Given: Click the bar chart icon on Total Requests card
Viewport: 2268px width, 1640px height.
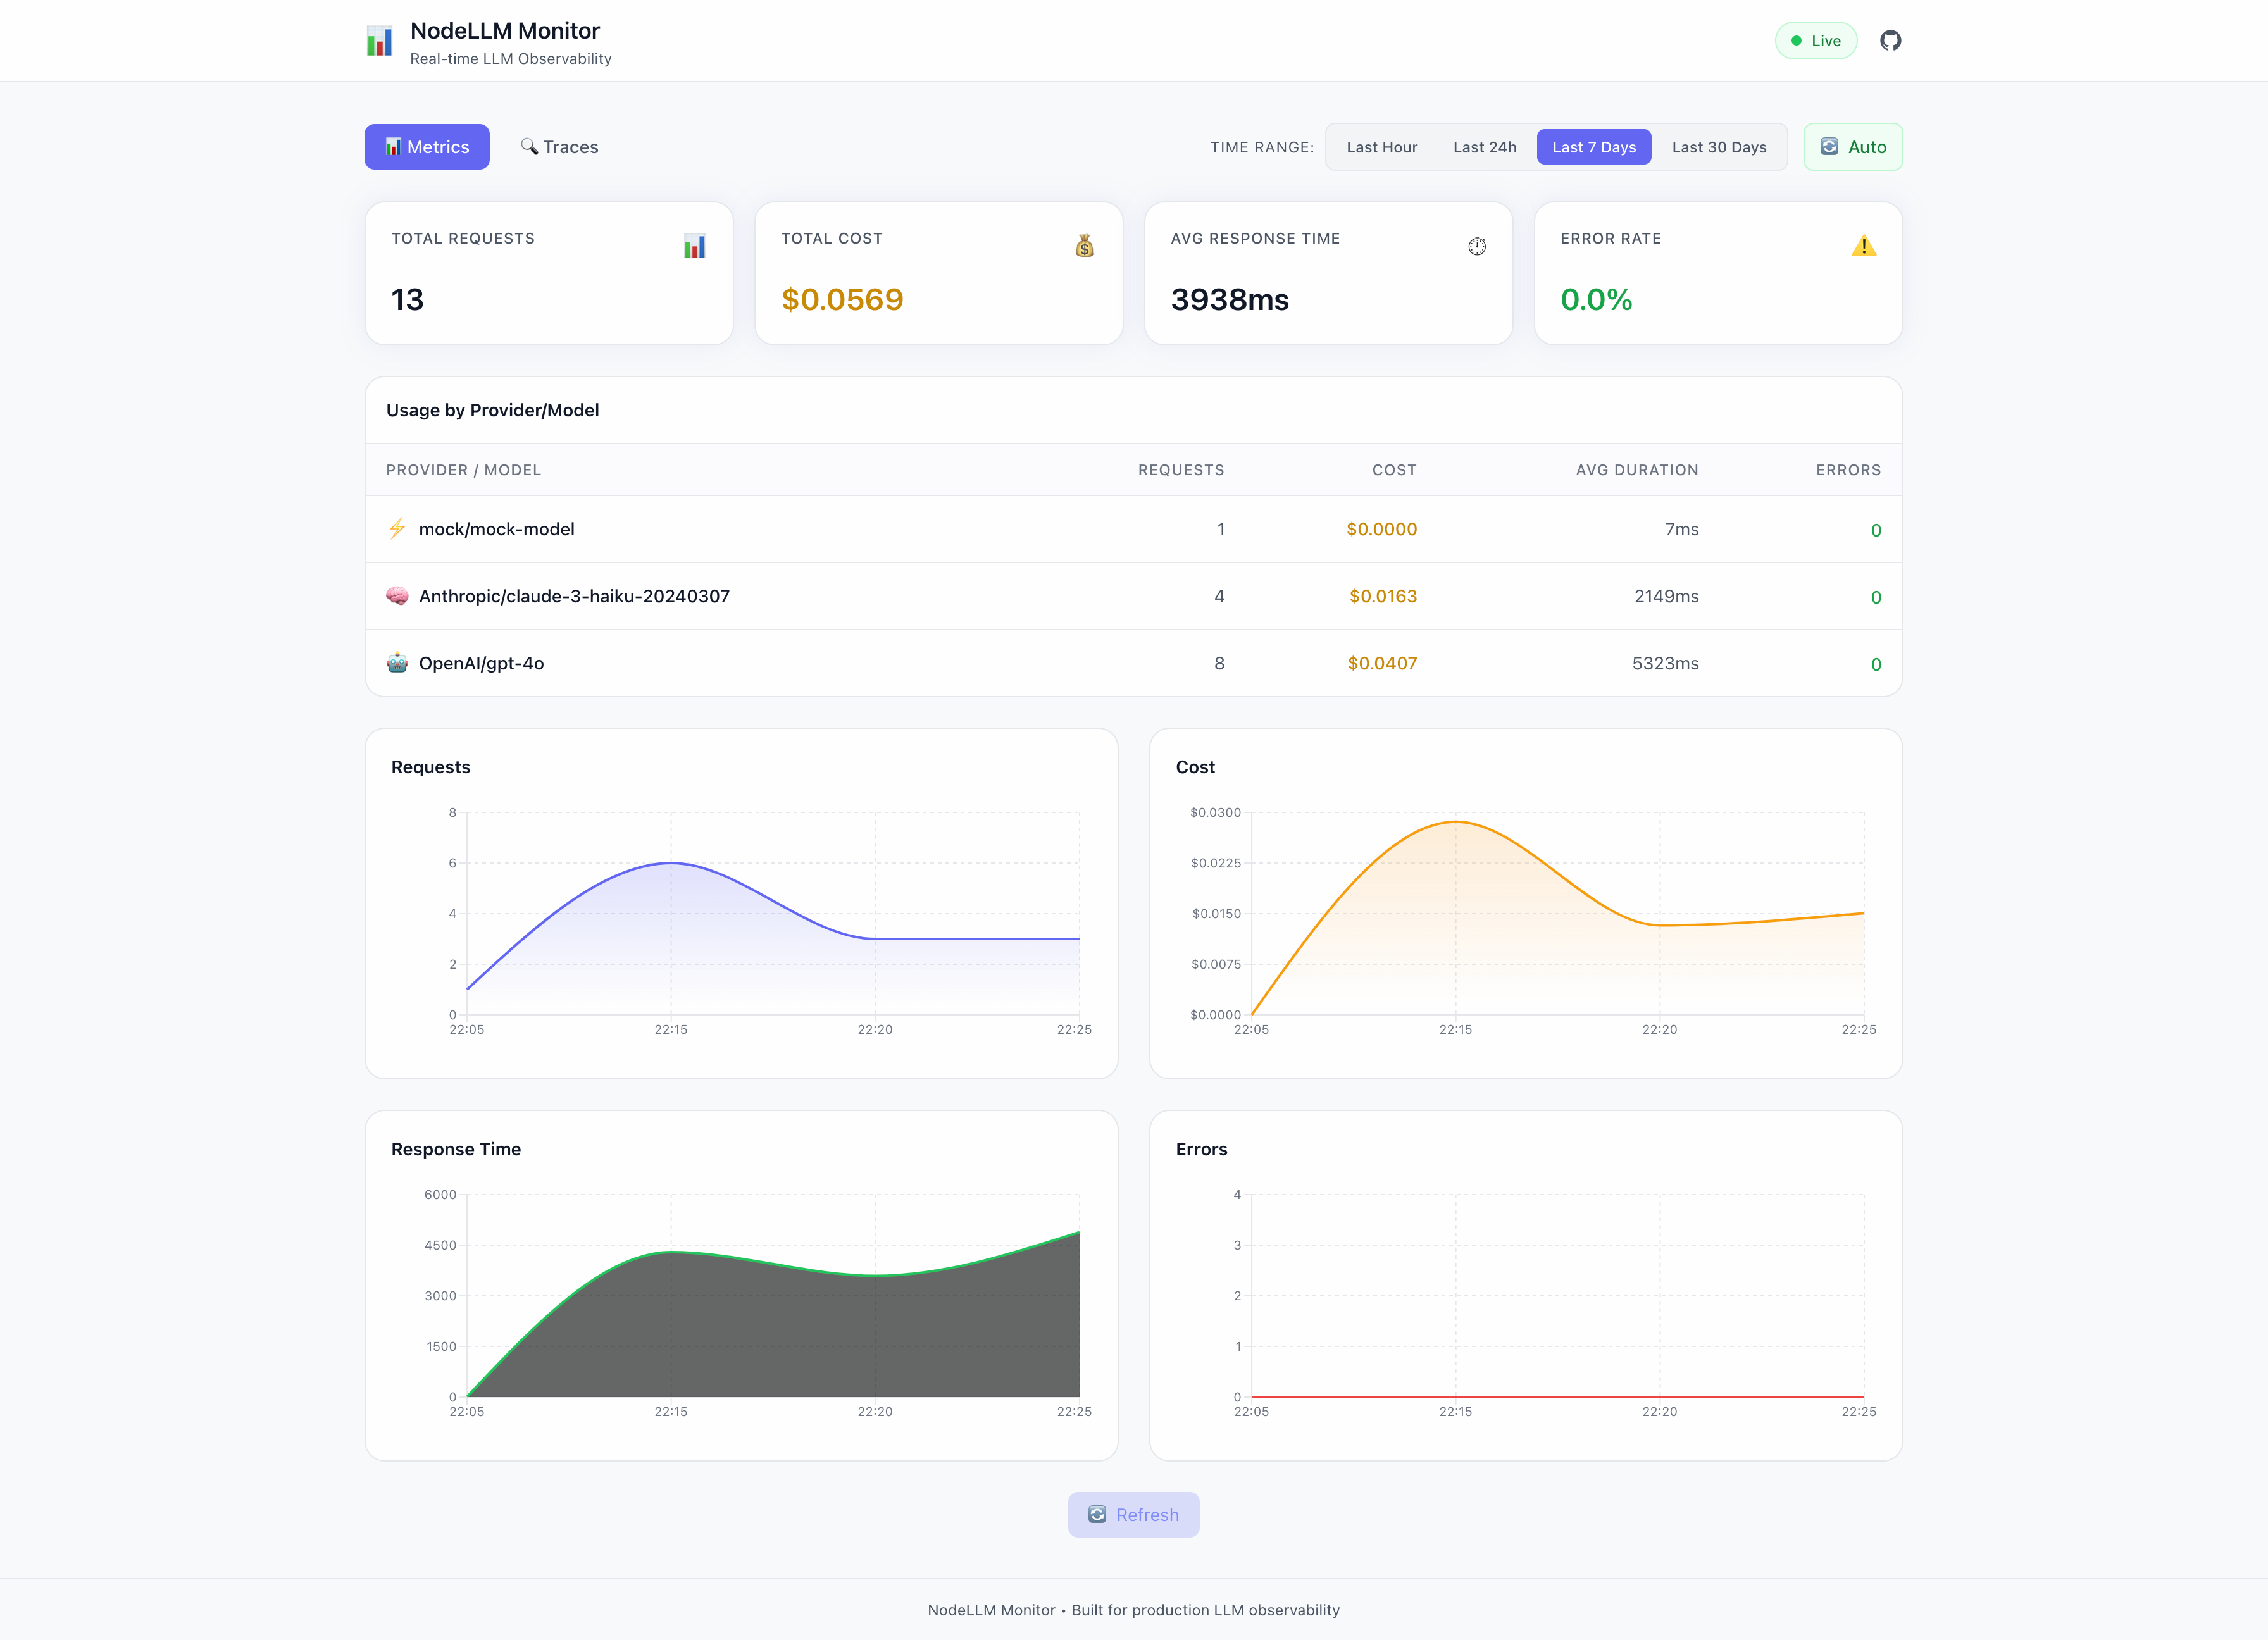Looking at the screenshot, I should pos(695,246).
